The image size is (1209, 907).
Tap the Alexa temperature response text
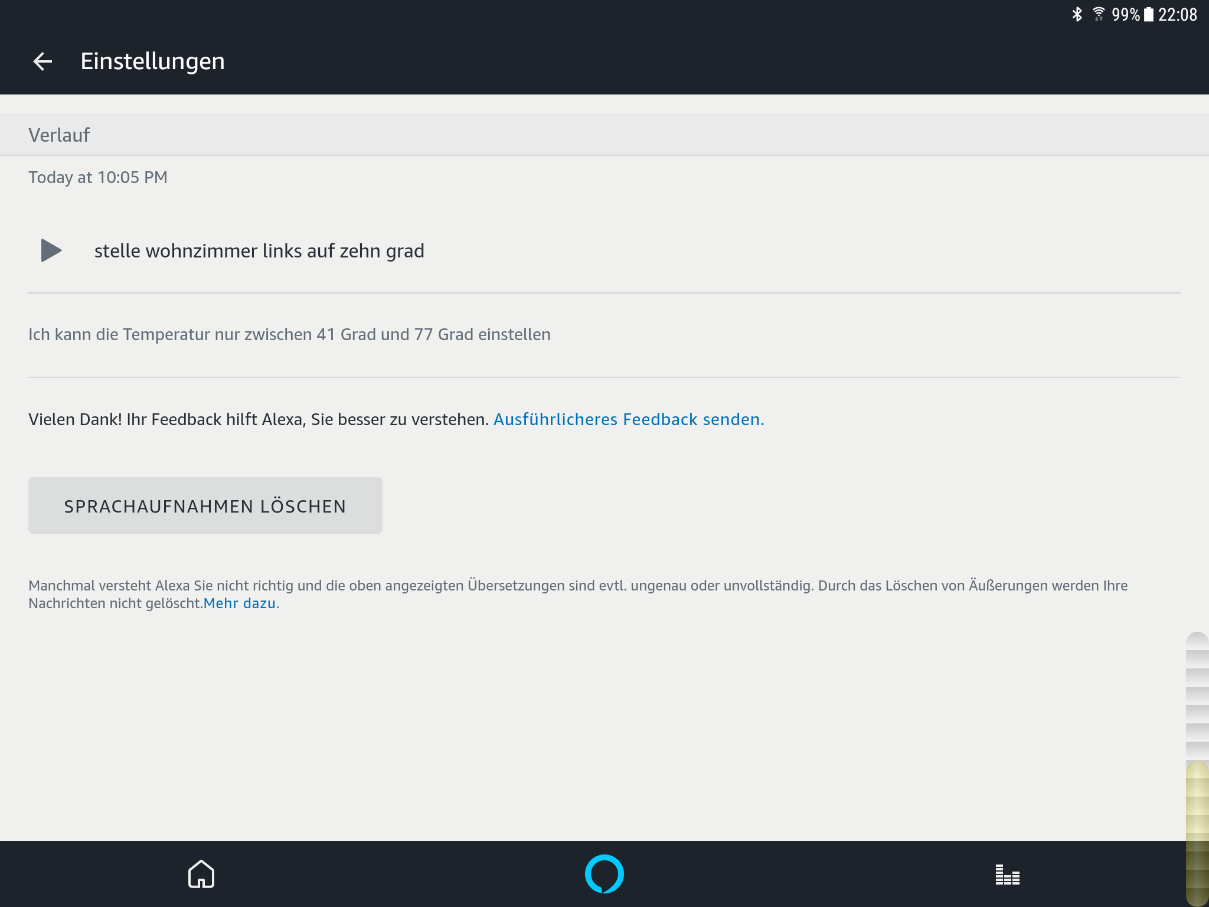point(289,334)
